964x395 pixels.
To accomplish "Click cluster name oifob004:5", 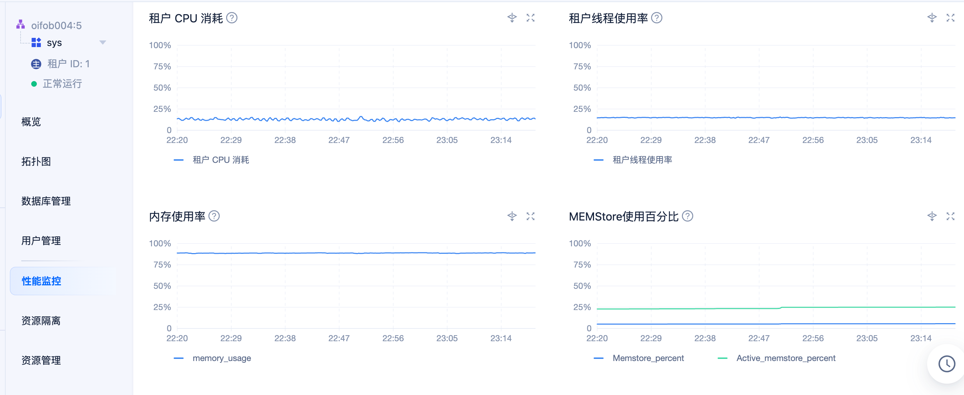I will pos(56,25).
